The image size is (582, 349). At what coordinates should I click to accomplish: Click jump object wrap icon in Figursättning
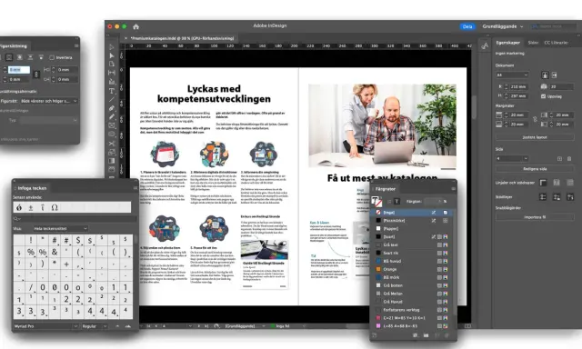tap(30, 57)
